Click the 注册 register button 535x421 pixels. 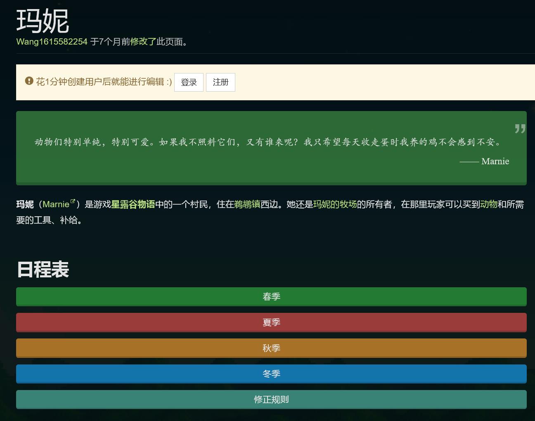click(220, 82)
